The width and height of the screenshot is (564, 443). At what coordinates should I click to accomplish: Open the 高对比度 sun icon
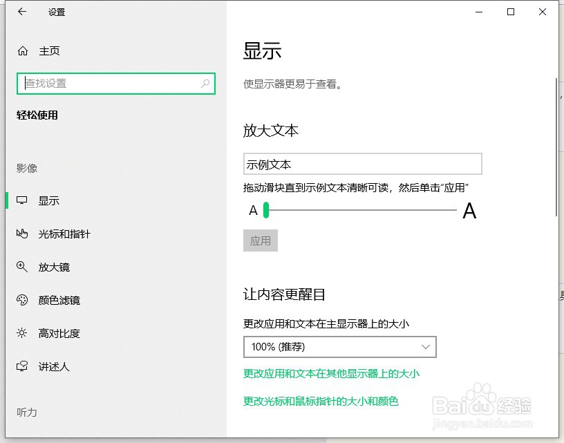click(x=22, y=333)
